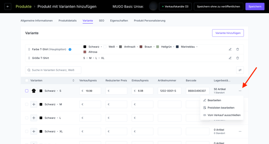Open three-dot menu for Schwarz XL
The image size is (269, 144).
coord(240,131)
